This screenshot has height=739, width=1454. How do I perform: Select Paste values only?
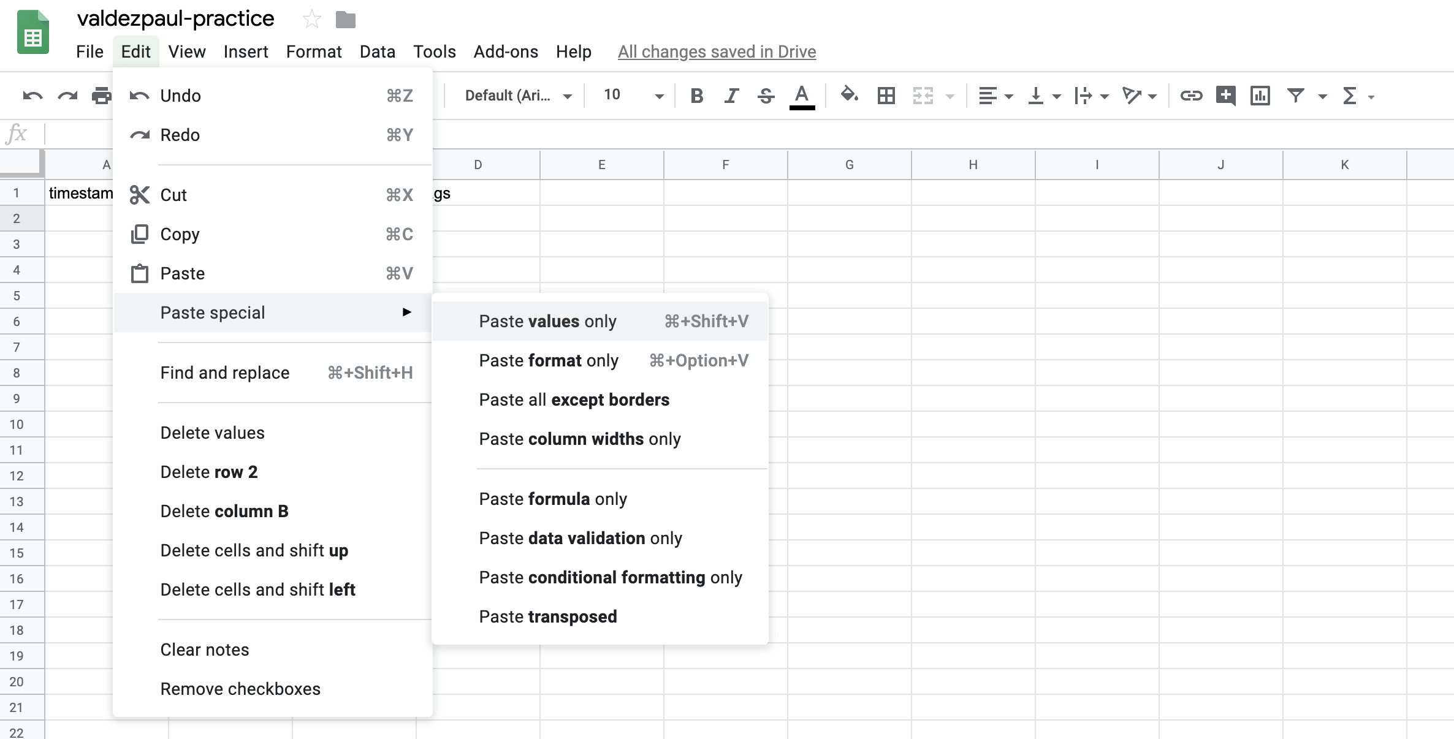point(547,320)
